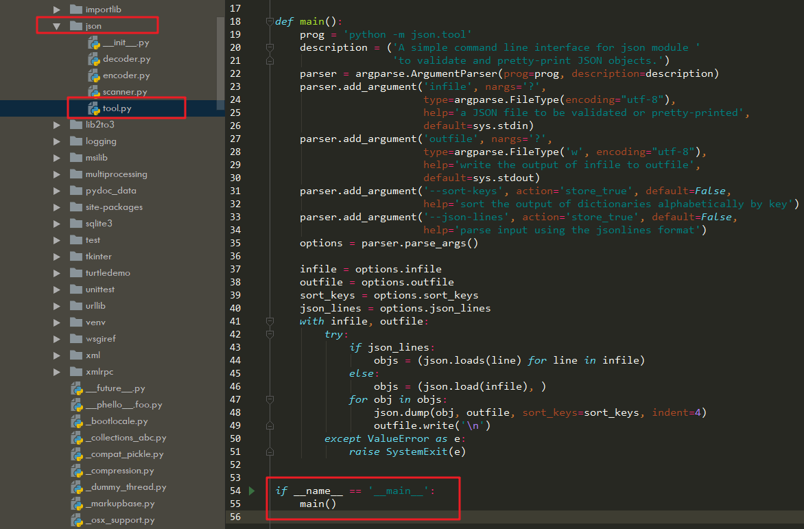Select the tool.py file icon

click(94, 108)
